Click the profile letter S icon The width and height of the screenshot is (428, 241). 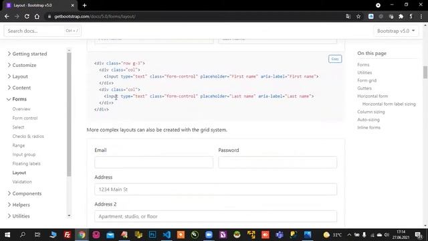pyautogui.click(x=411, y=16)
